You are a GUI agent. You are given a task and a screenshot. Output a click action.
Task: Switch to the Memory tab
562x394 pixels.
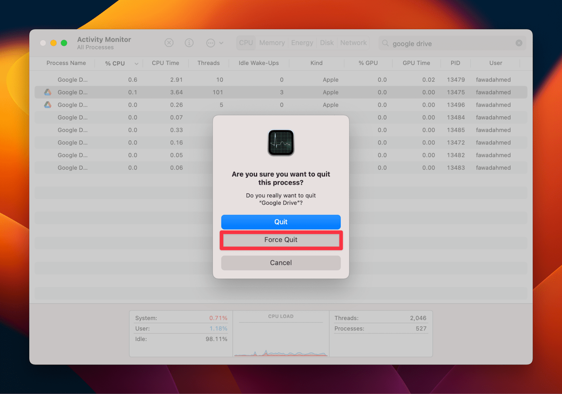[272, 42]
